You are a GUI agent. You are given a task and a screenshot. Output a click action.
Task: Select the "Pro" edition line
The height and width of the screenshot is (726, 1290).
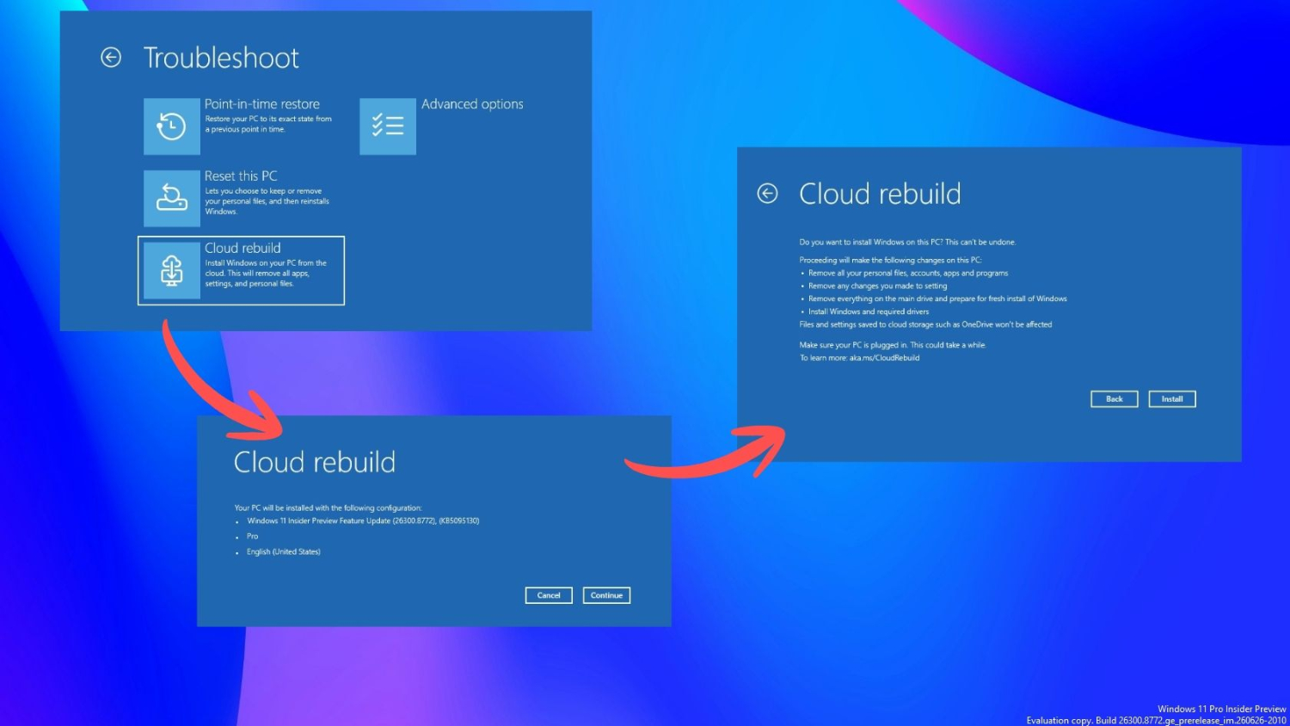click(x=252, y=536)
